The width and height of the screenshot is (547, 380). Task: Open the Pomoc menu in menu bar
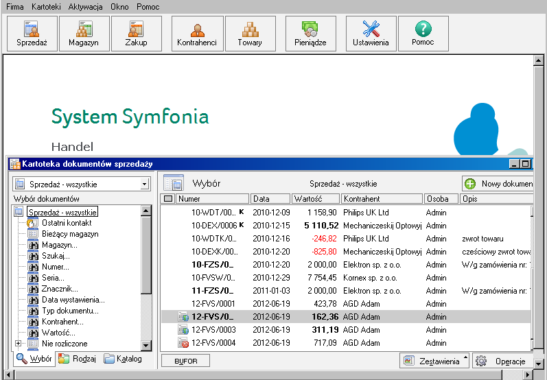point(148,7)
